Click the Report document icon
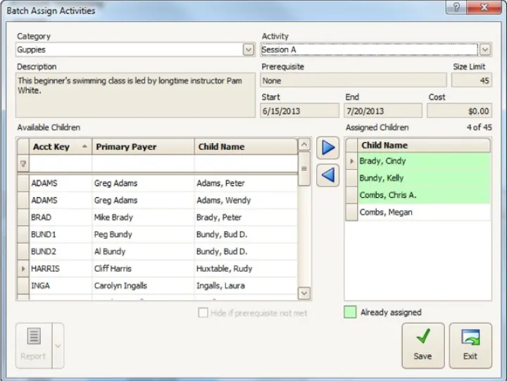Image resolution: width=507 pixels, height=381 pixels. [33, 337]
